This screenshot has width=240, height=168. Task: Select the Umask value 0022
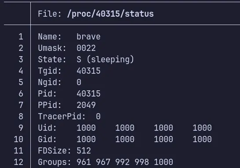86,48
